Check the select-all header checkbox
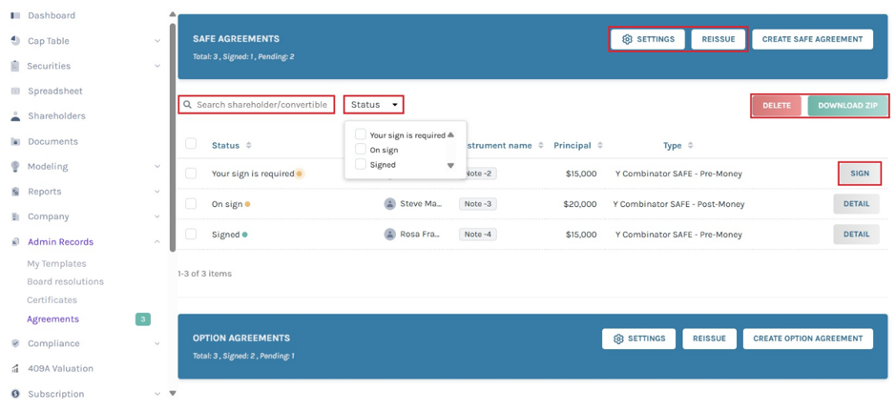 tap(191, 144)
